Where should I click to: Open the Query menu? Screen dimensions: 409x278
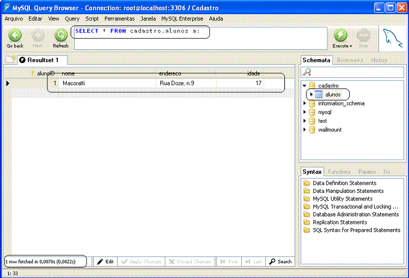[x=72, y=18]
